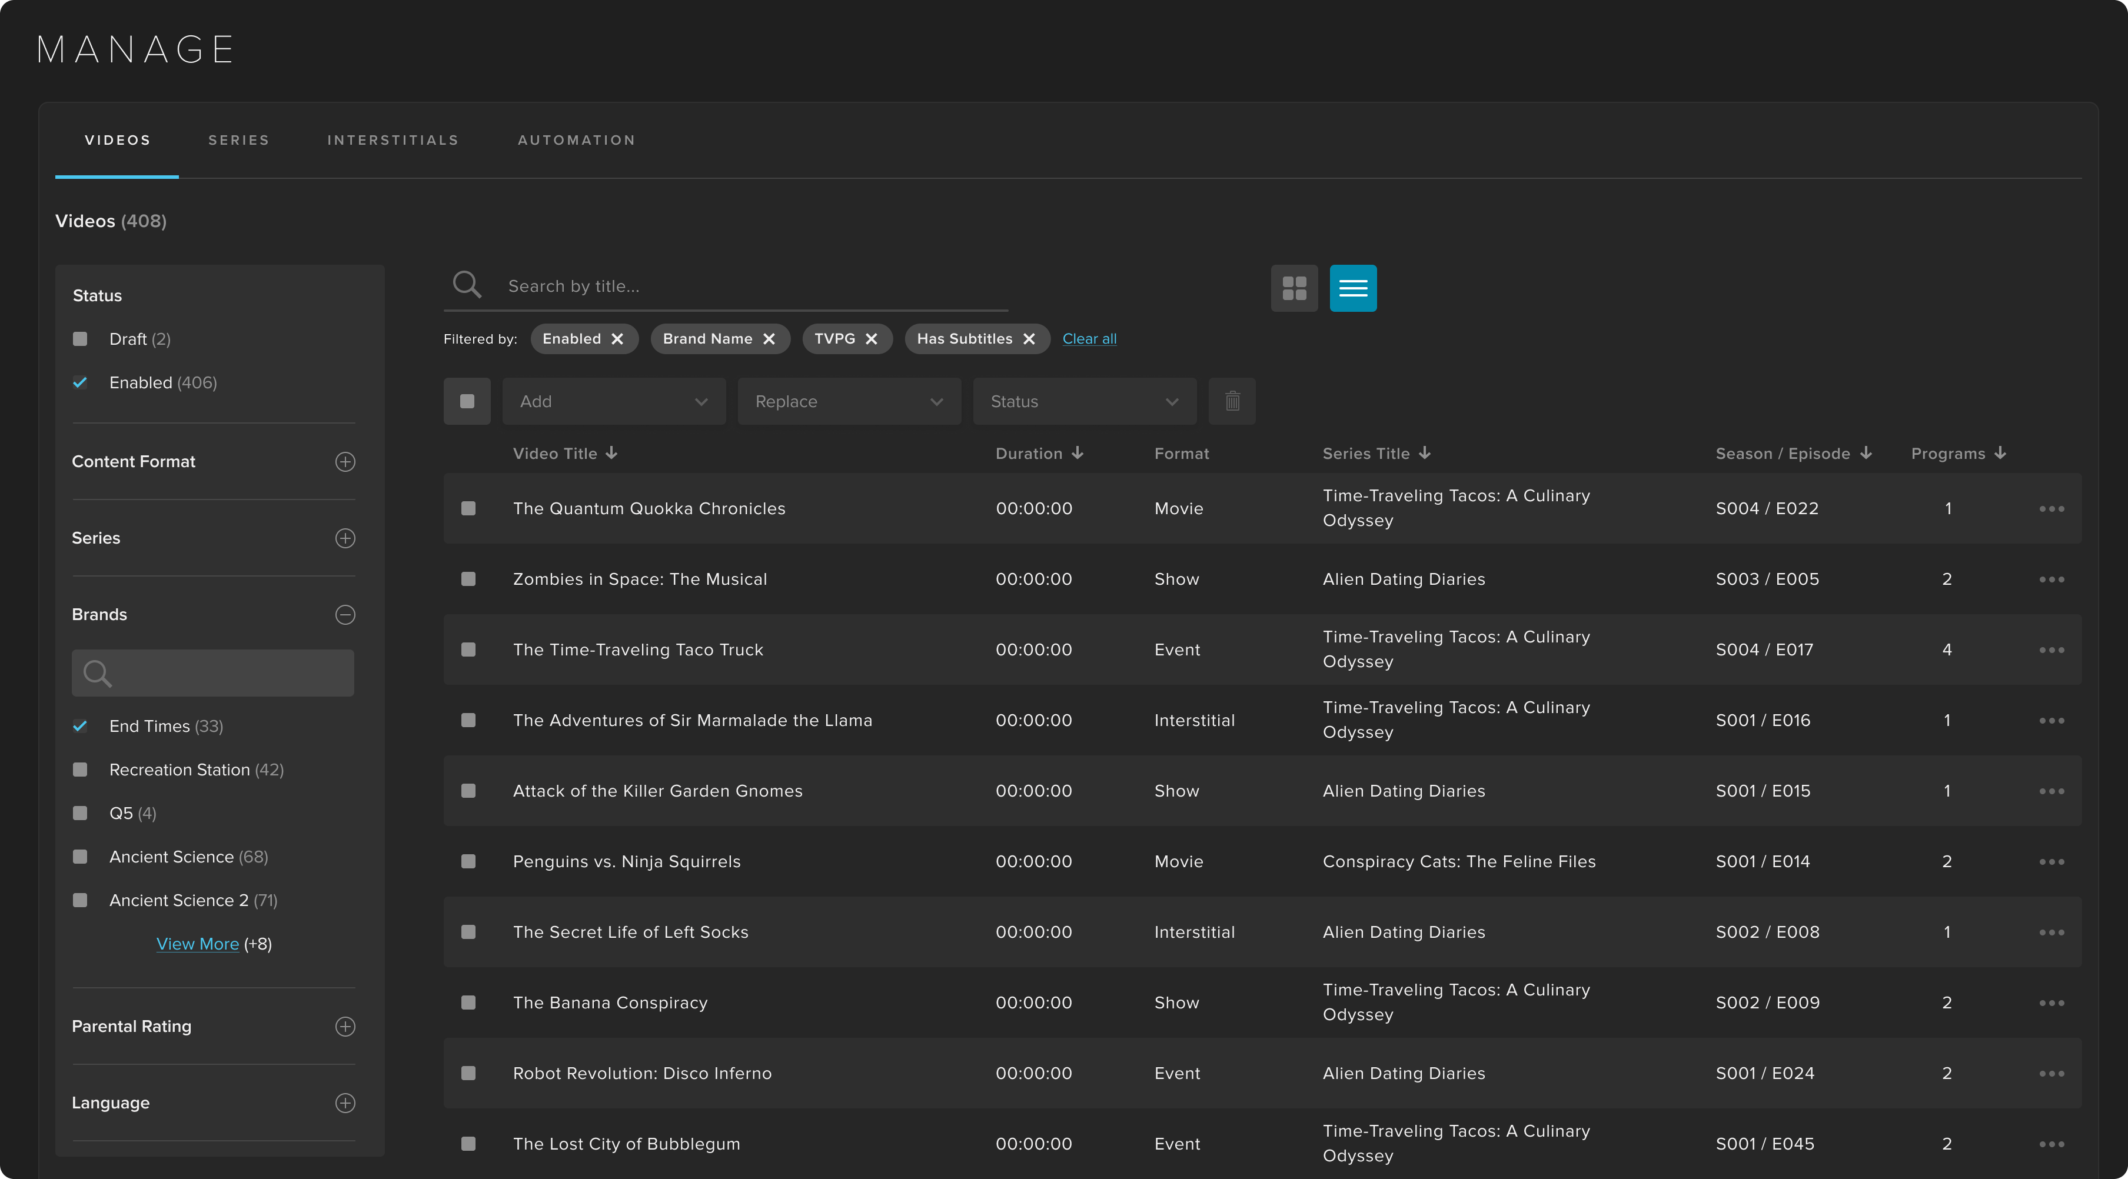2128x1179 pixels.
Task: Clear all active filters
Action: (x=1090, y=338)
